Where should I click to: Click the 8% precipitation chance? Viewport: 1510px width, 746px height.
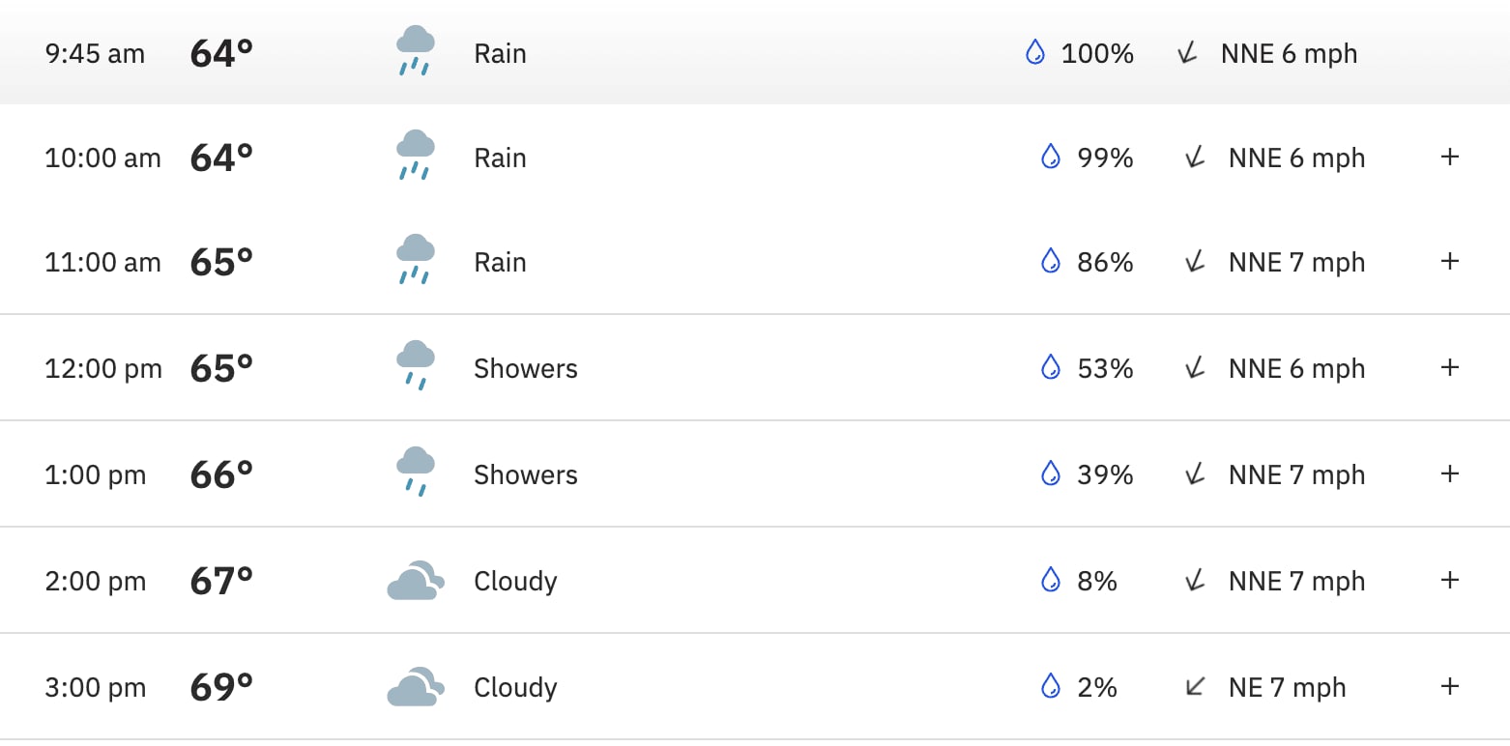point(1097,581)
